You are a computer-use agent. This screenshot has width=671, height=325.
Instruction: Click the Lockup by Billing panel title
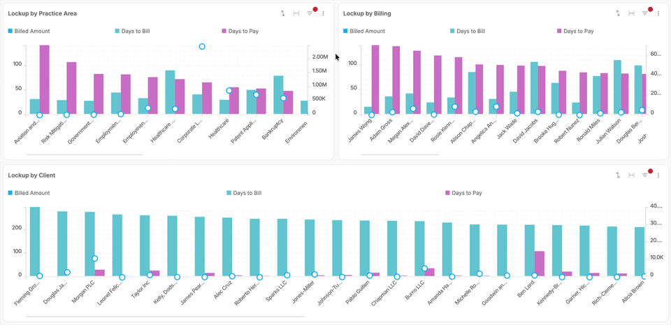(367, 13)
